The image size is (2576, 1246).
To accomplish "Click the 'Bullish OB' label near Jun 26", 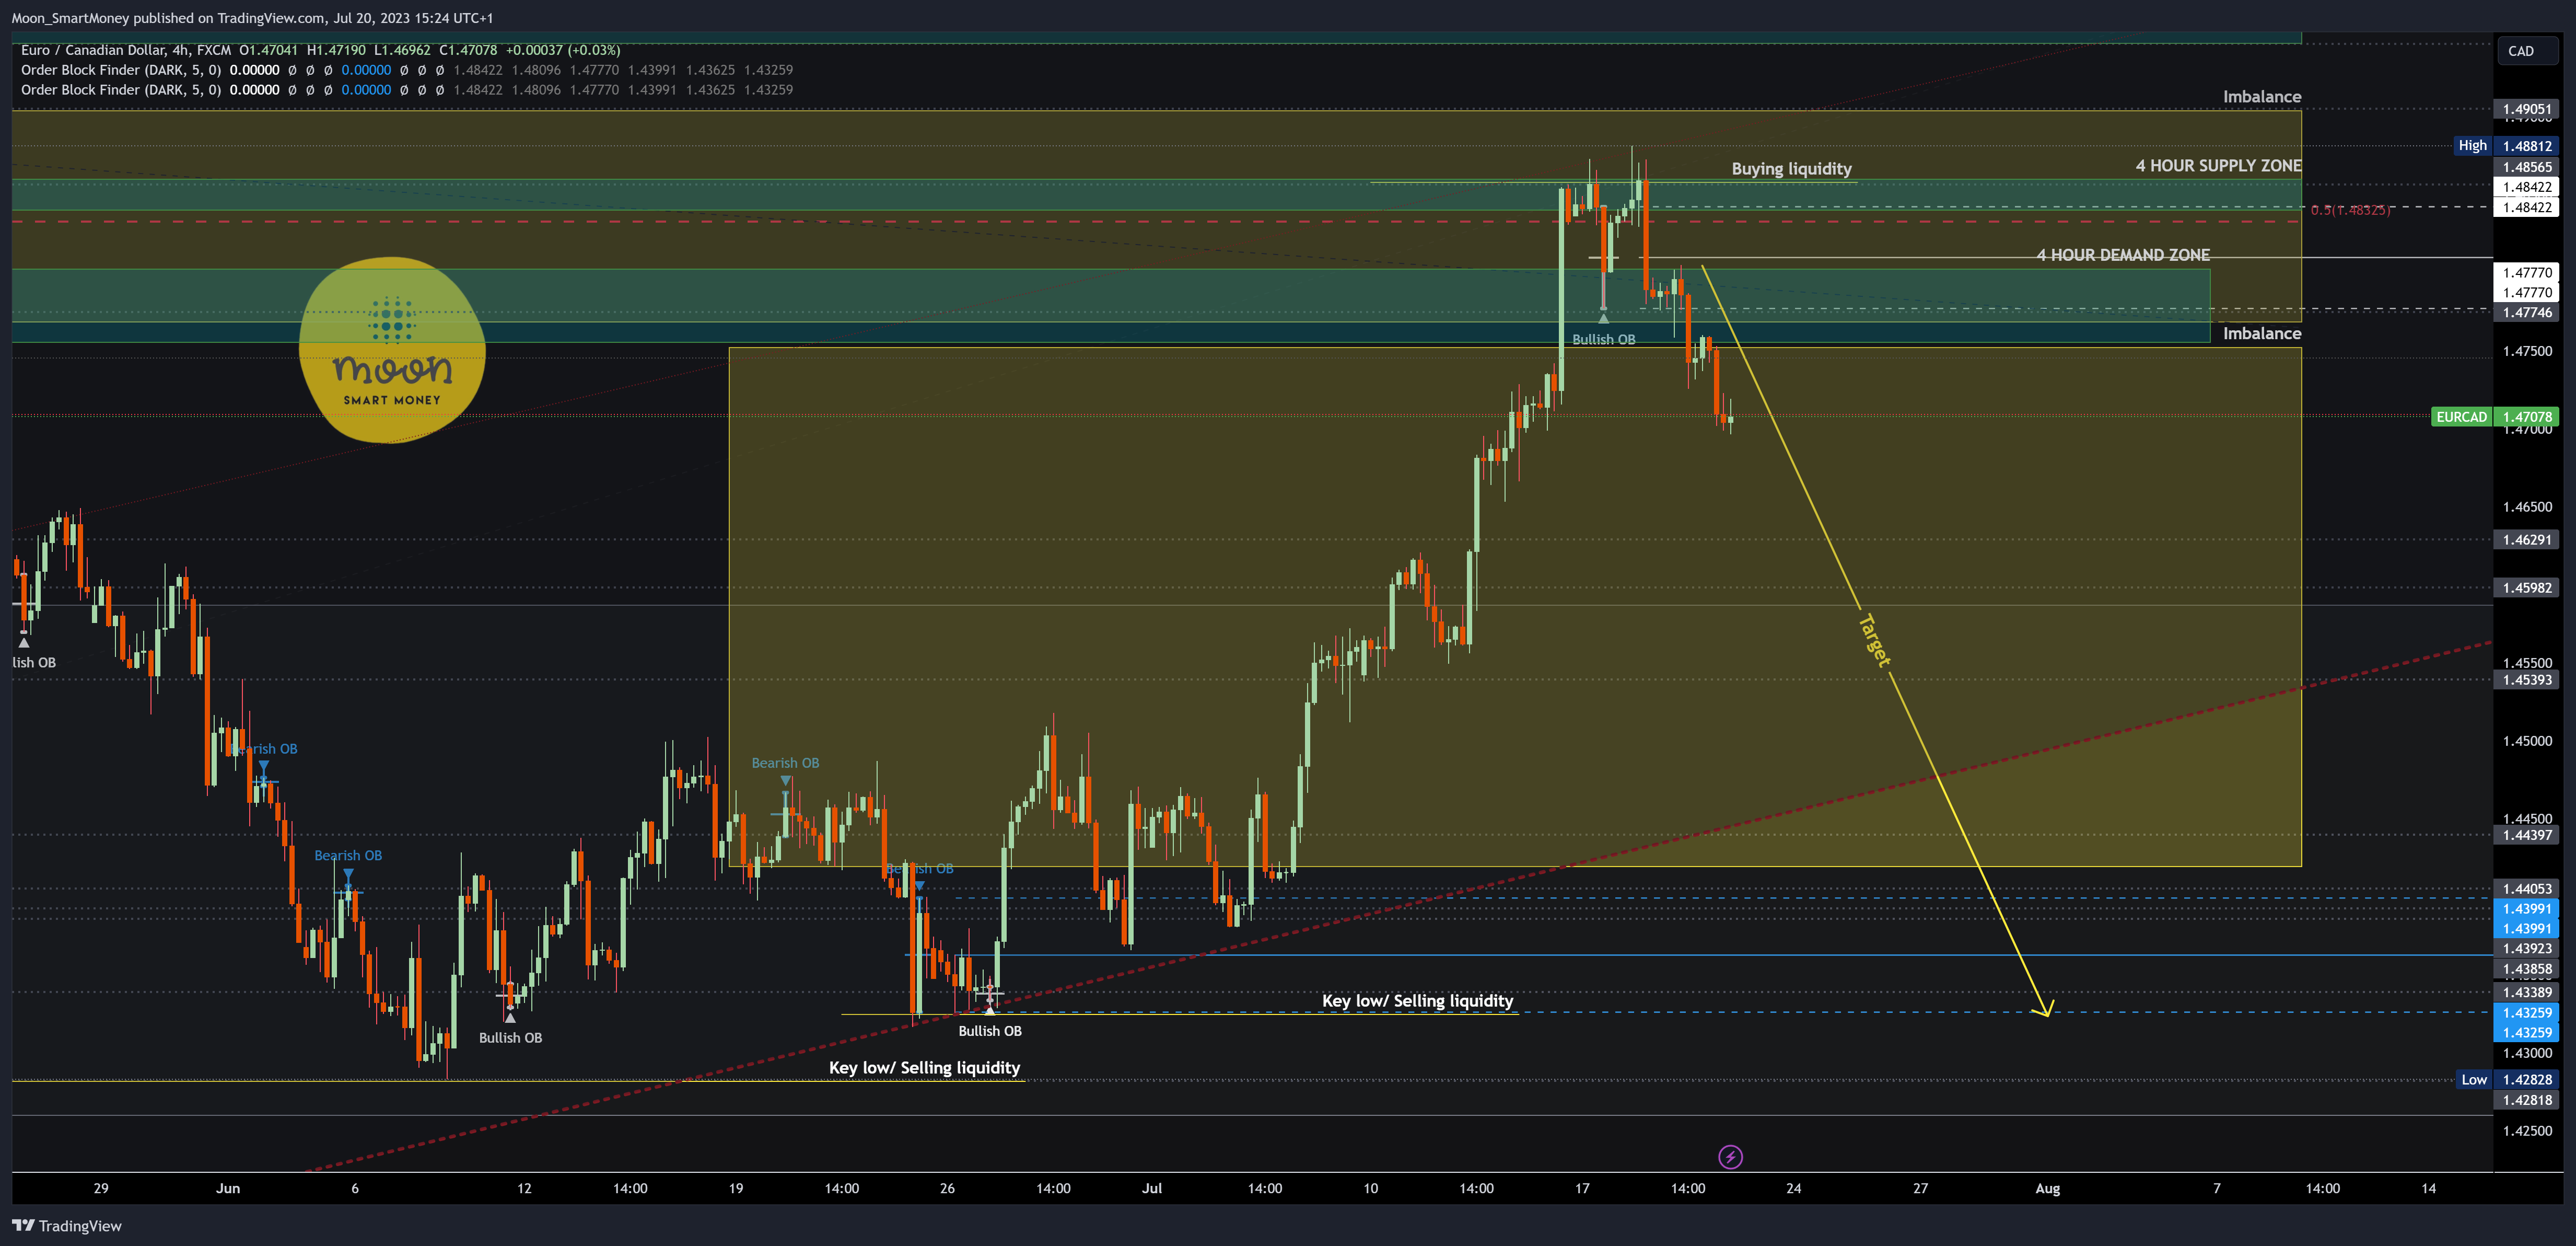I will (x=989, y=1031).
